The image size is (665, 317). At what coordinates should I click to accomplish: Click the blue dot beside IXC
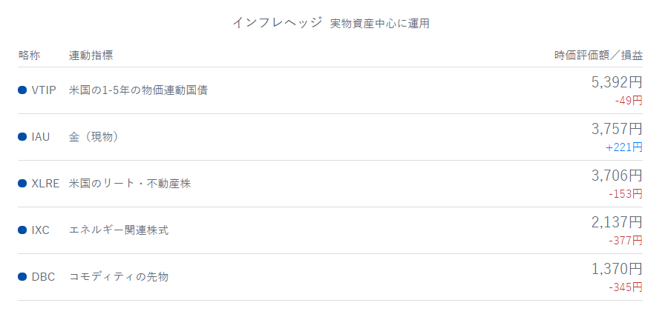[22, 230]
